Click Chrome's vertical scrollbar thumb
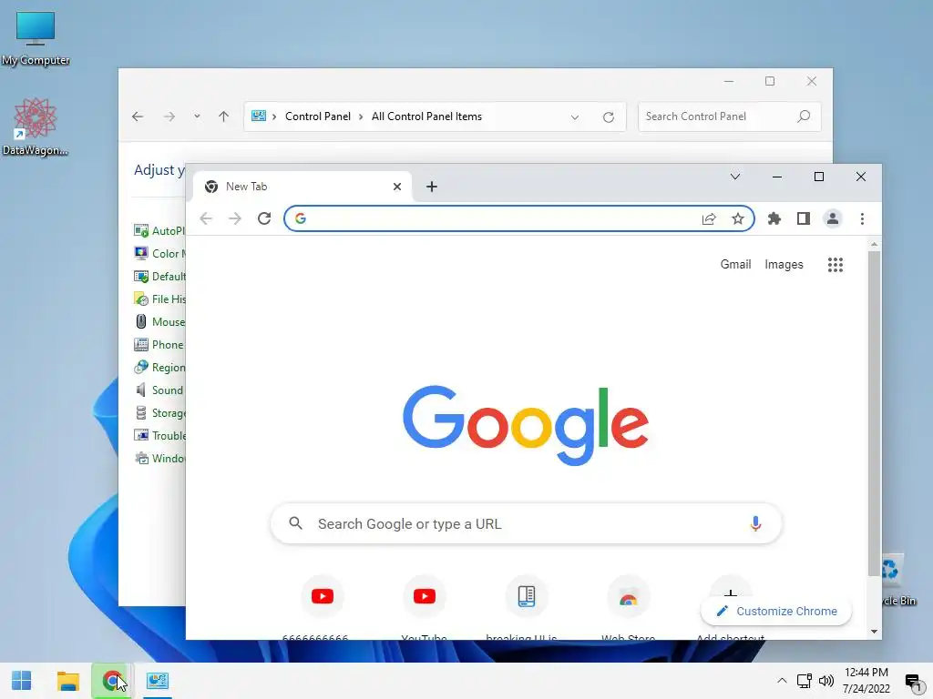Screen dimensions: 933x699 [874, 413]
